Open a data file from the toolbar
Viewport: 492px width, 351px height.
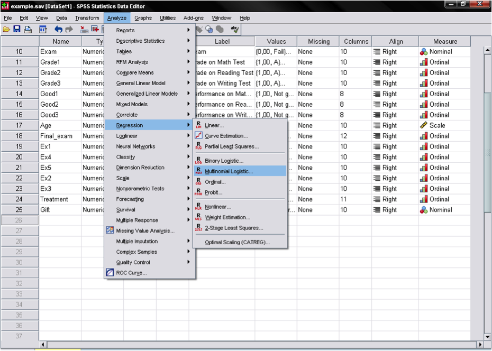[x=5, y=30]
